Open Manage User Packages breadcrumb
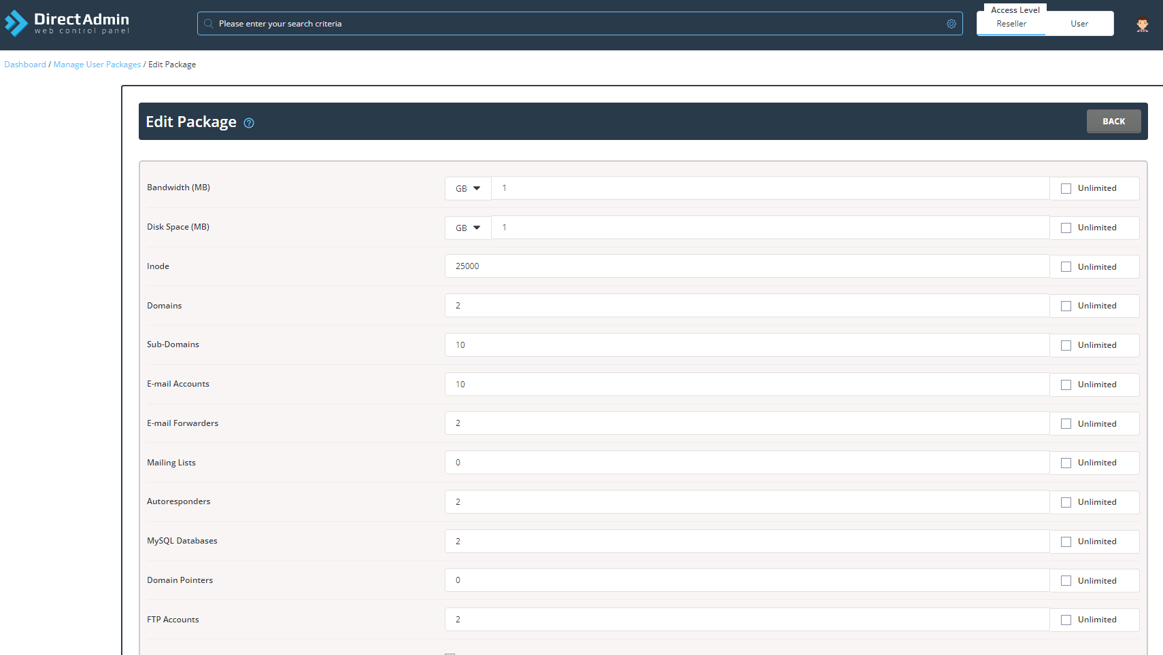The height and width of the screenshot is (655, 1163). pos(97,65)
